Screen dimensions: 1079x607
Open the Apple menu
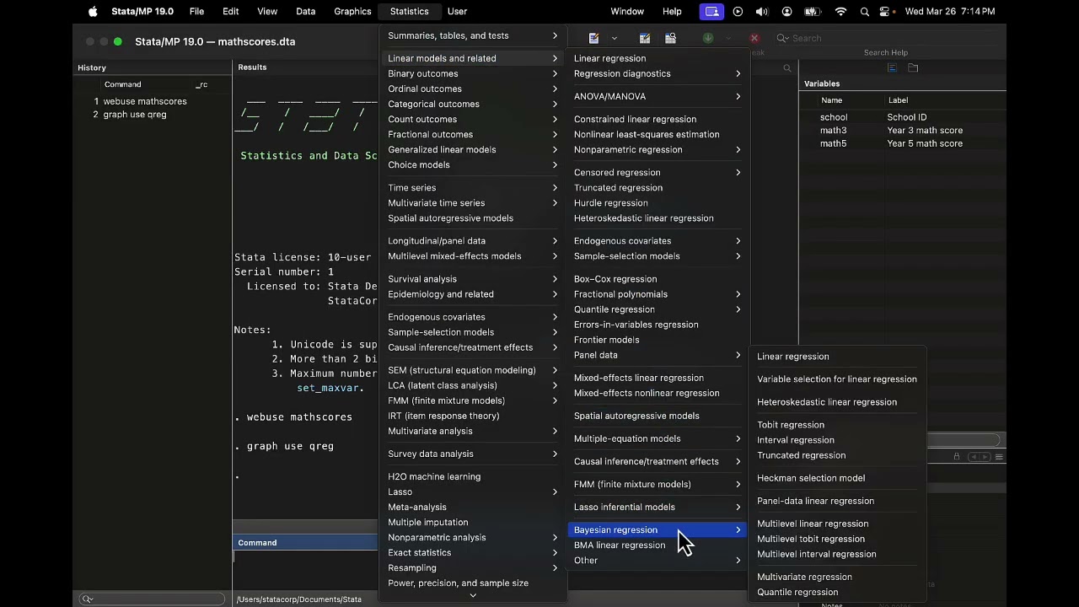click(93, 11)
